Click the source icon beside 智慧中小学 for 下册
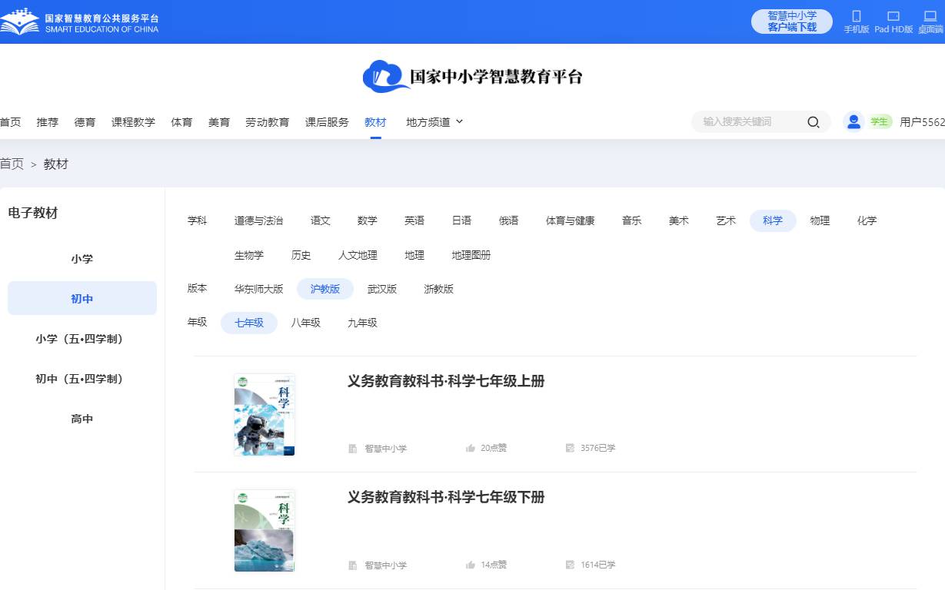The image size is (945, 590). point(353,565)
